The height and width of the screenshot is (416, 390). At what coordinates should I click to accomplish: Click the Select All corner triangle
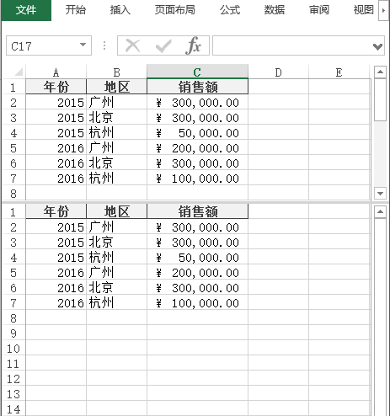click(x=18, y=72)
